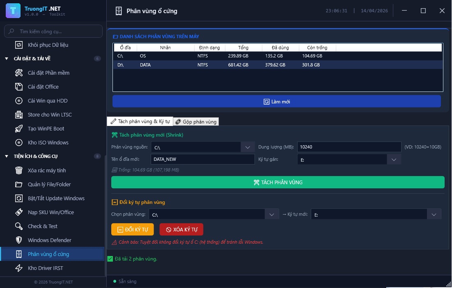Open the Cài đặt Office box icon
The height and width of the screenshot is (288, 452).
coord(19,87)
